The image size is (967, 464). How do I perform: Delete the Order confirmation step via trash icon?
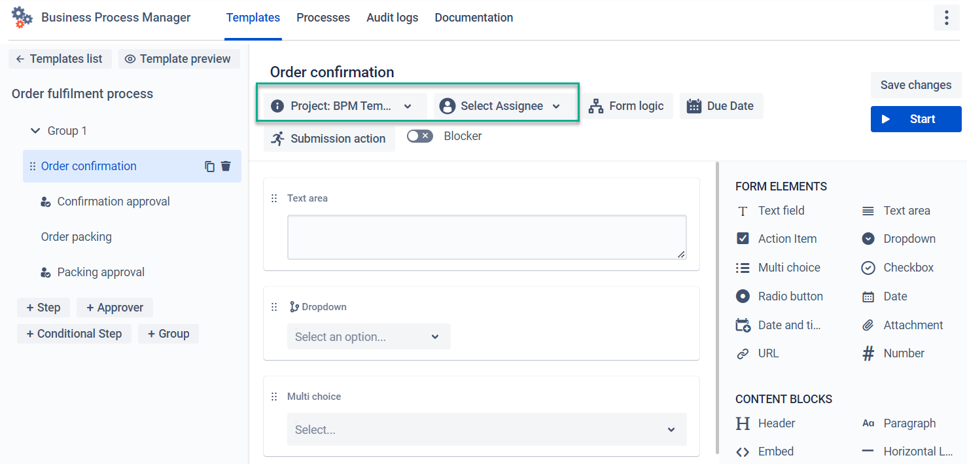(x=226, y=166)
